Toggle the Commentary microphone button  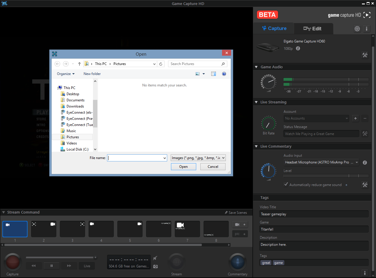237,262
